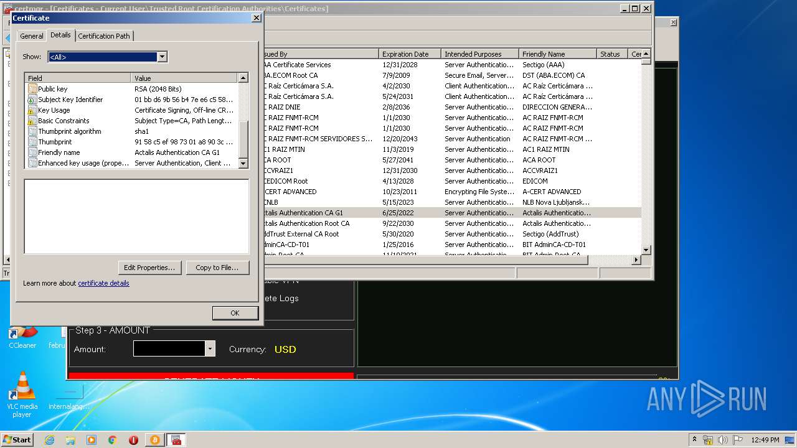Open Opera browser from the taskbar

(133, 440)
